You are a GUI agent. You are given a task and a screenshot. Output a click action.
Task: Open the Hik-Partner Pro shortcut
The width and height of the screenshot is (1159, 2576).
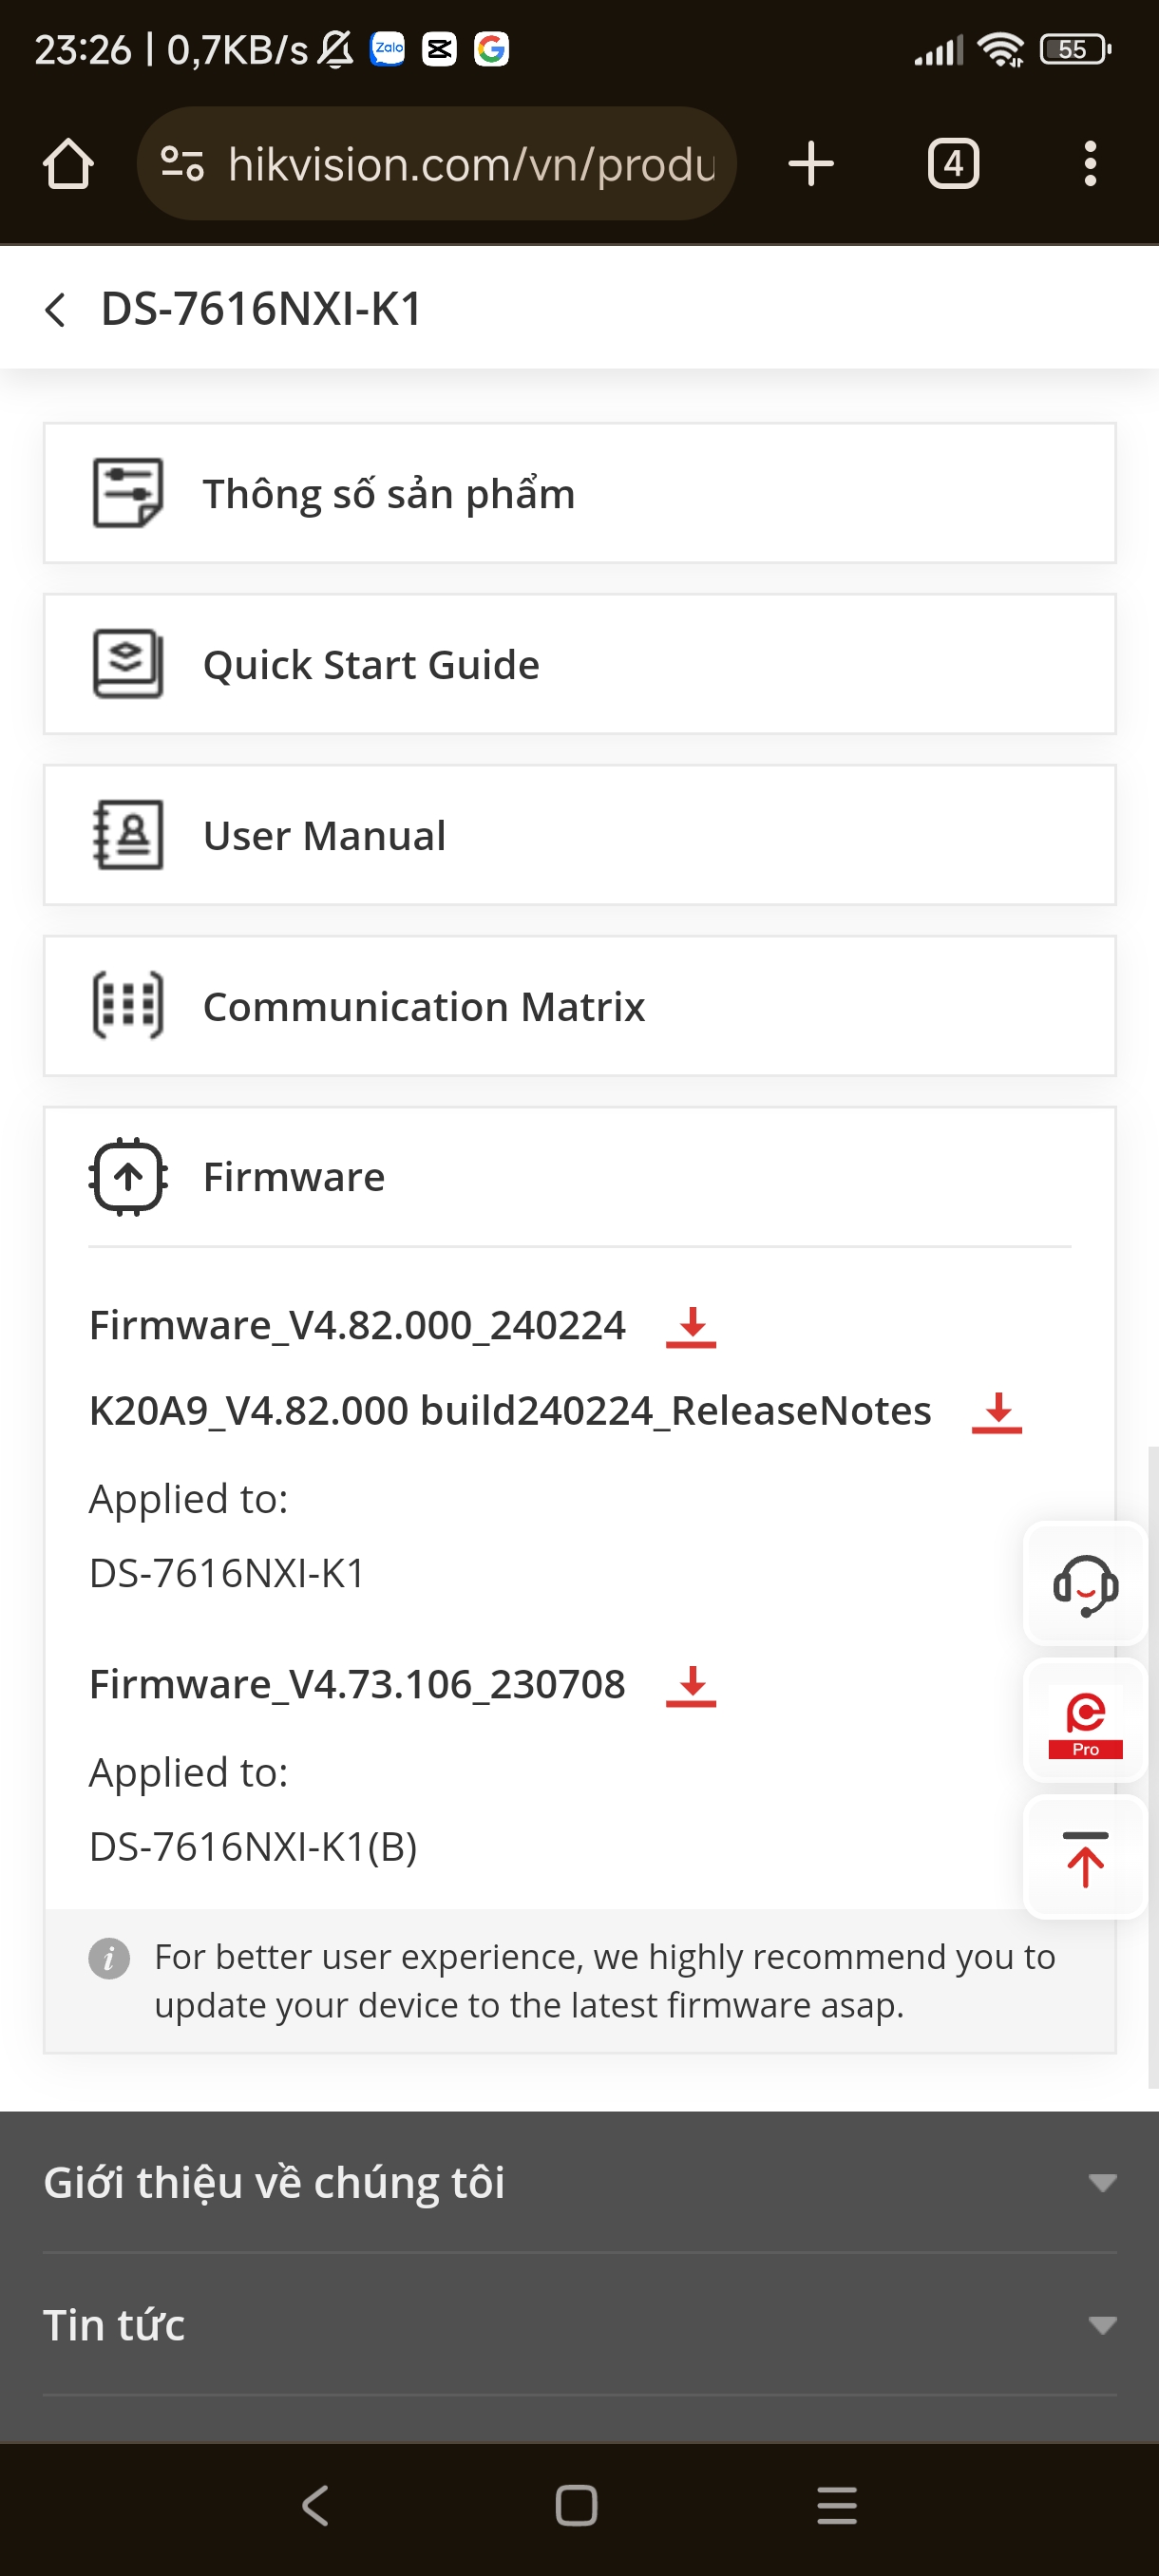coord(1084,1722)
